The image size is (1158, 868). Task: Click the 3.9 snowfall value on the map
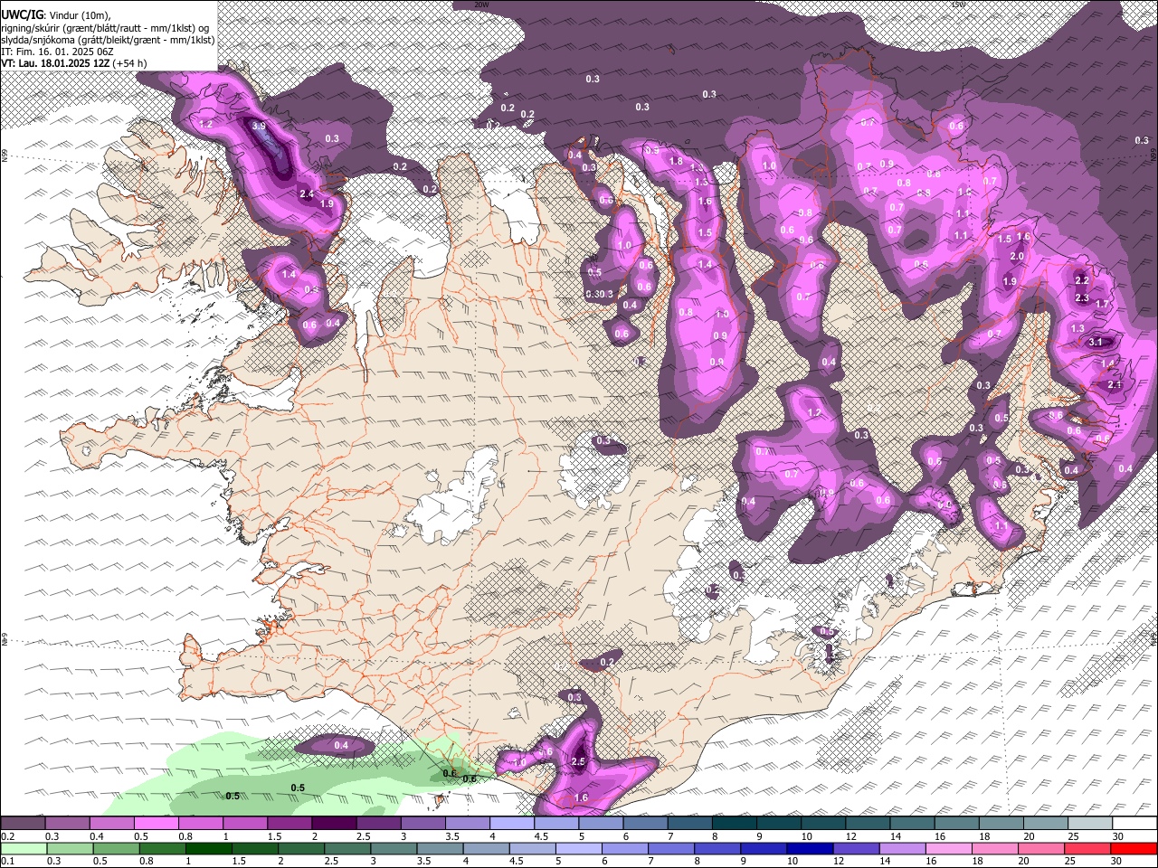[x=259, y=127]
